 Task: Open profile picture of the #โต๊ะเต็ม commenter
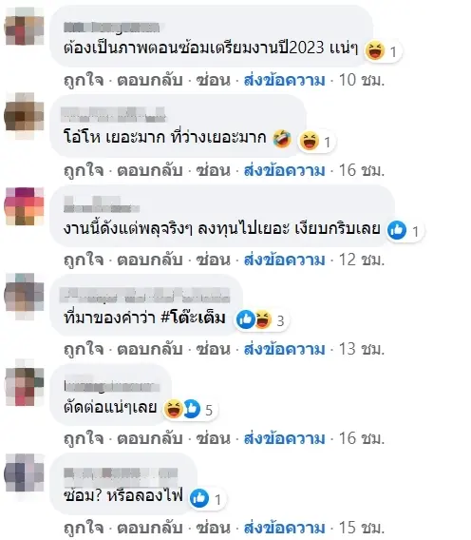point(24,296)
